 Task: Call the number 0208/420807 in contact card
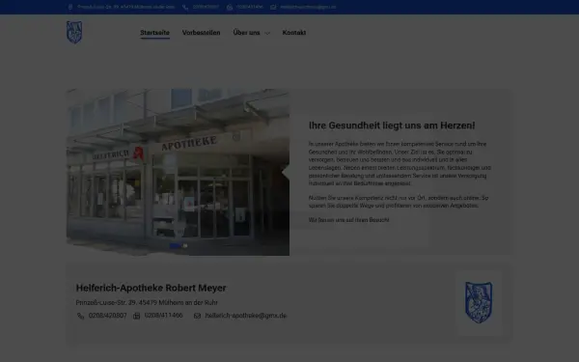click(x=107, y=316)
